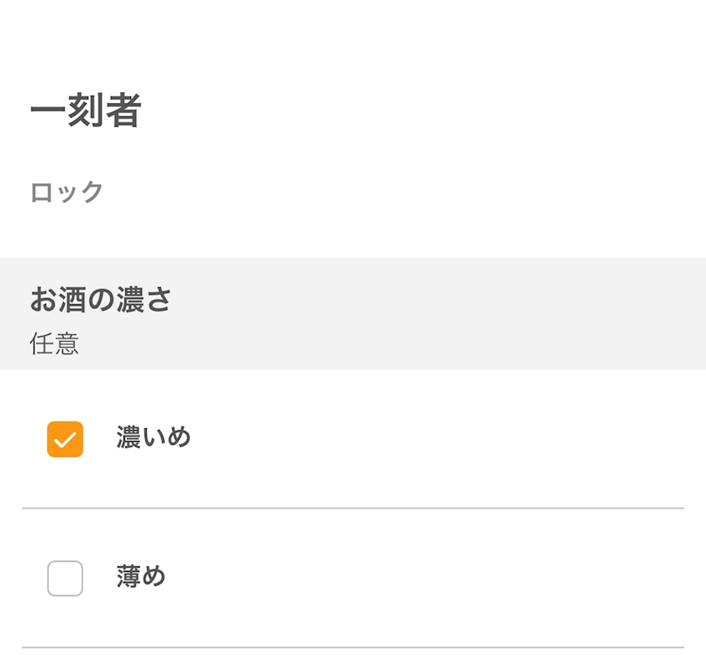The width and height of the screenshot is (706, 655).
Task: Select the 濃いめ option label
Action: [154, 438]
